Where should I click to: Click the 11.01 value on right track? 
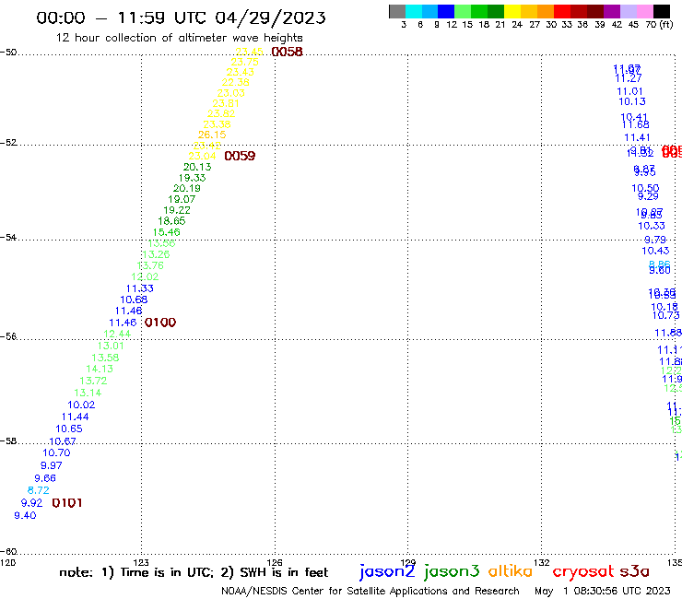pyautogui.click(x=629, y=91)
